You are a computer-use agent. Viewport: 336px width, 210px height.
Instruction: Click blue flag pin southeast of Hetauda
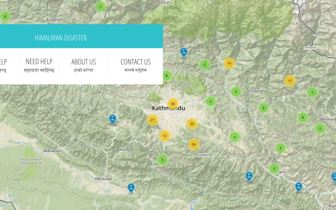click(x=131, y=188)
